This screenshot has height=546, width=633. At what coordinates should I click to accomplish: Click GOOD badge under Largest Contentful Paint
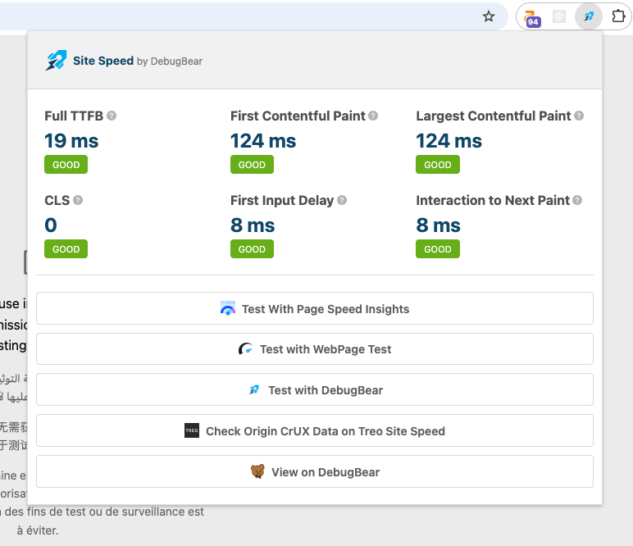pyautogui.click(x=438, y=165)
